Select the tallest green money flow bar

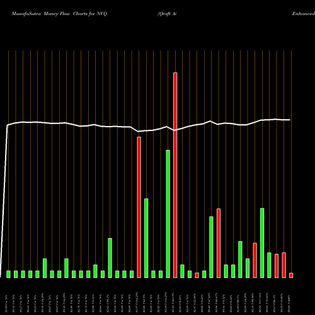point(168,214)
